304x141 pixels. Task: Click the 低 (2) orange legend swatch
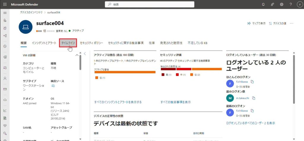pyautogui.click(x=192, y=75)
